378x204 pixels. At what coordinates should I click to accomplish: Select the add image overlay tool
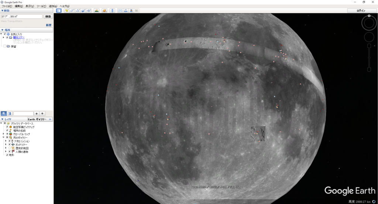coord(83,11)
